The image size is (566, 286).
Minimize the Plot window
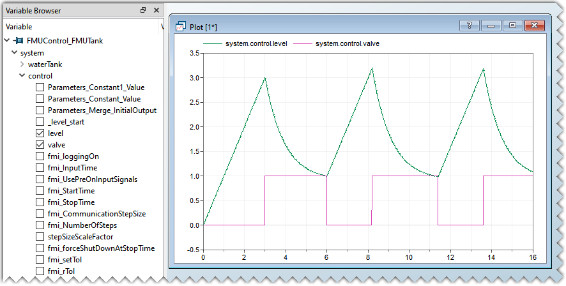click(491, 26)
